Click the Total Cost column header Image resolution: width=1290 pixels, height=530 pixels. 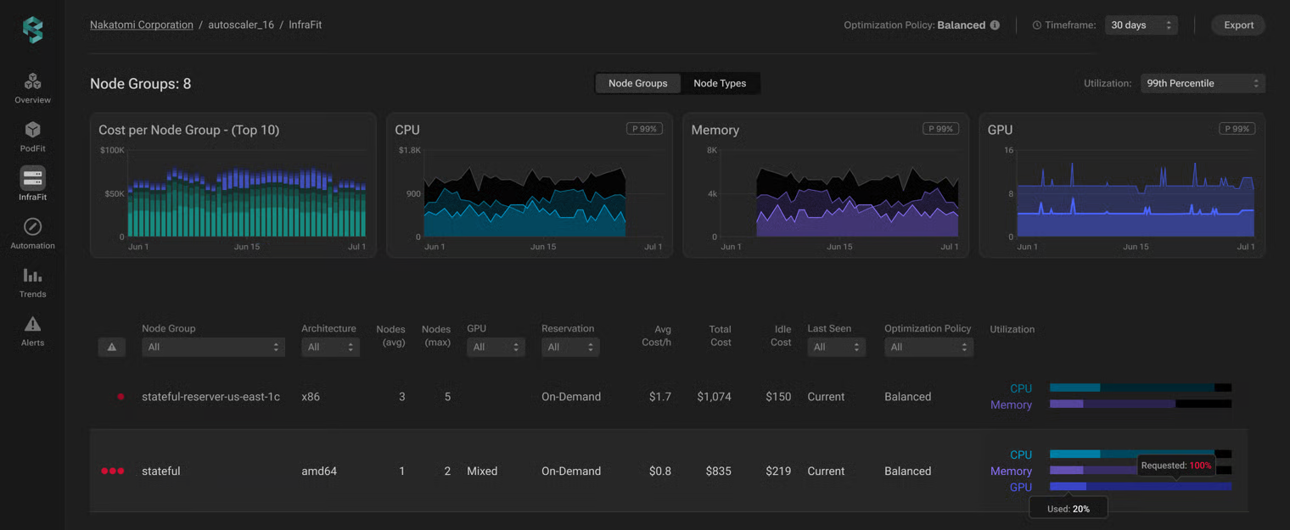[x=721, y=336]
